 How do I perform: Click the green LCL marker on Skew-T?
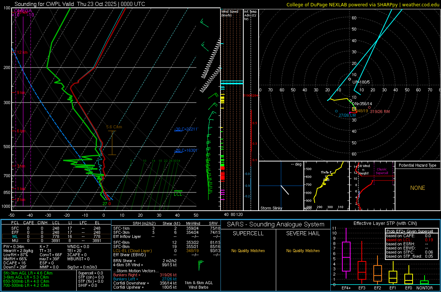point(178,194)
